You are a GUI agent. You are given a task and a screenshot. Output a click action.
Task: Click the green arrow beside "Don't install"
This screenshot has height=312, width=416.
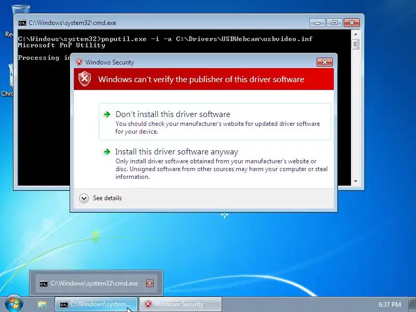[107, 114]
